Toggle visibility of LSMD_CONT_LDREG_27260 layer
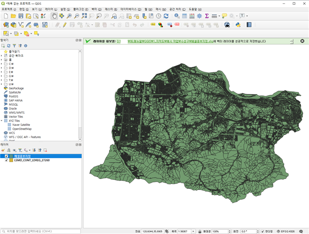 point(6,160)
